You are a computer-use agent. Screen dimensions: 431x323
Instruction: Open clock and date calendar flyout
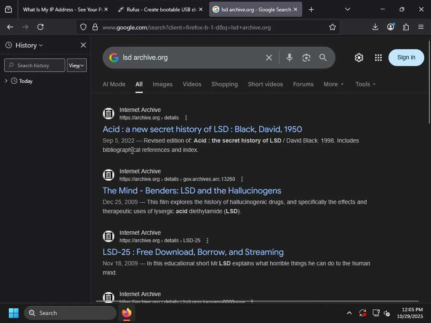coord(410,313)
